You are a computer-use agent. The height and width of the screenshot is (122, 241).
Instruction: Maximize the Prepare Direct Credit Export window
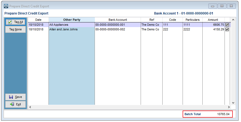pos(222,6)
